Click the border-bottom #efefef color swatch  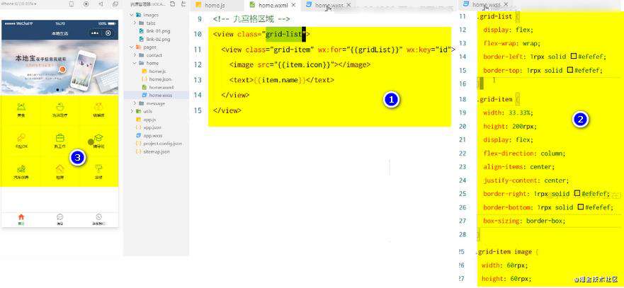point(581,207)
